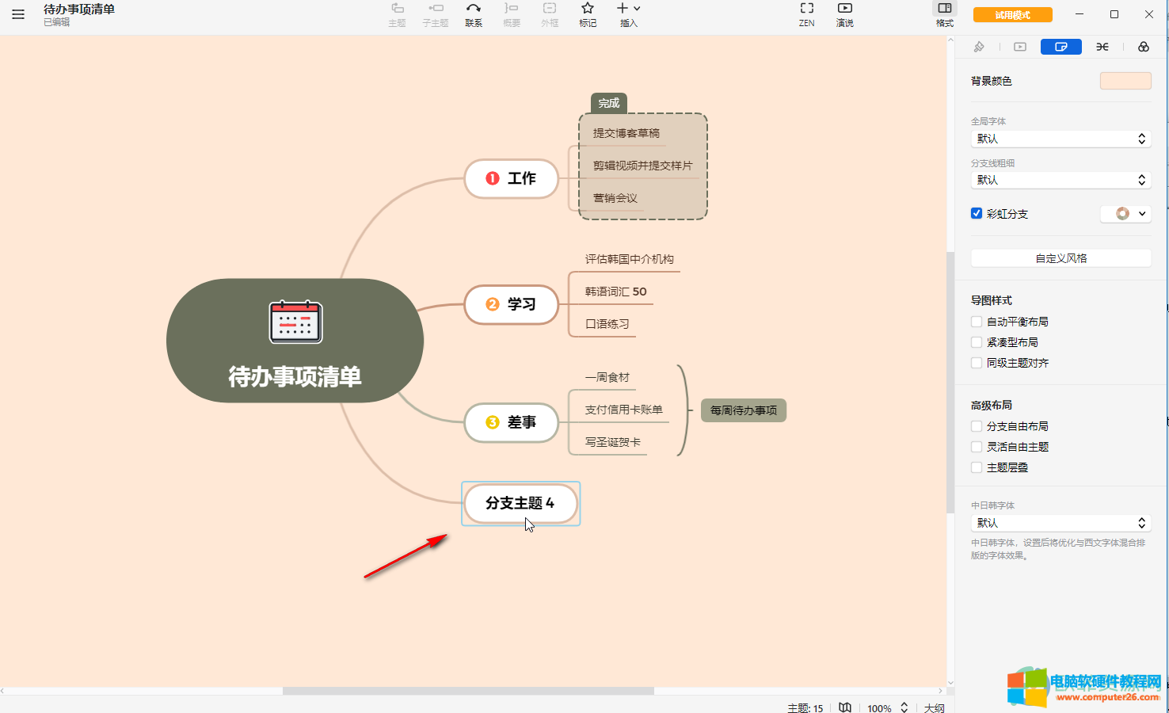Viewport: 1169px width, 713px height.
Task: Select subtopic 评估韩国中介机构
Action: coord(629,259)
